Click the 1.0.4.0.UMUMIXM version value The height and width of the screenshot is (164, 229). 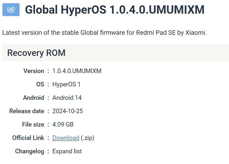point(77,71)
